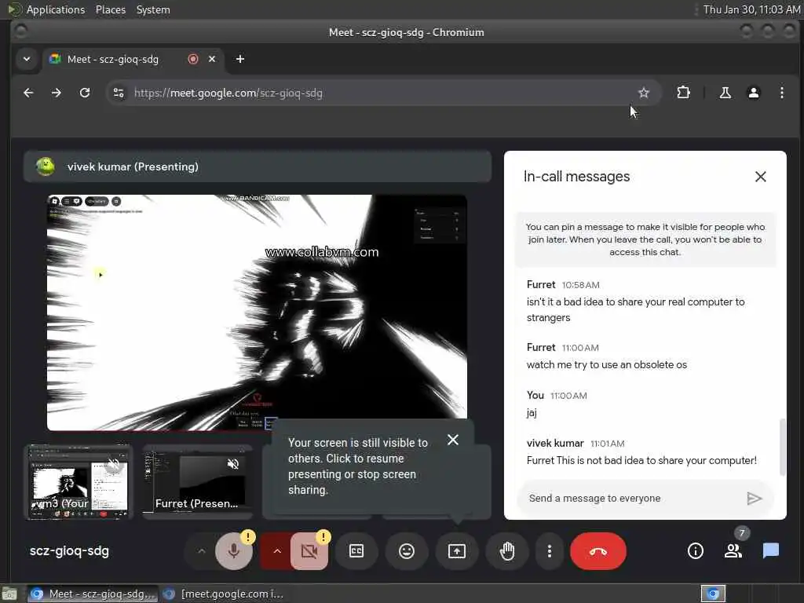Toggle the chat panel icon

click(771, 551)
